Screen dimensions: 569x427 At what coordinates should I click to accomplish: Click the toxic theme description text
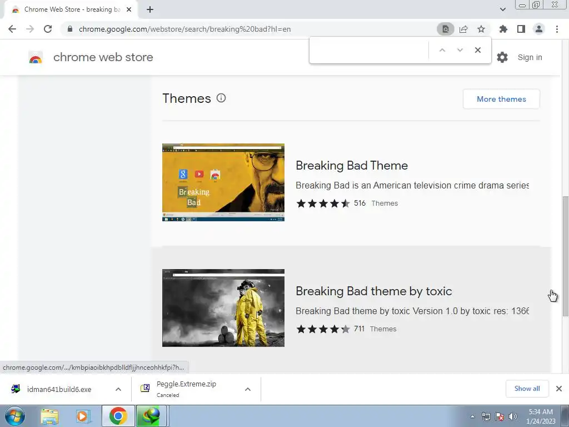(x=412, y=311)
